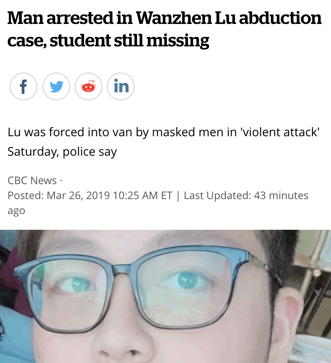Share the story on LinkedIn

coord(121,86)
